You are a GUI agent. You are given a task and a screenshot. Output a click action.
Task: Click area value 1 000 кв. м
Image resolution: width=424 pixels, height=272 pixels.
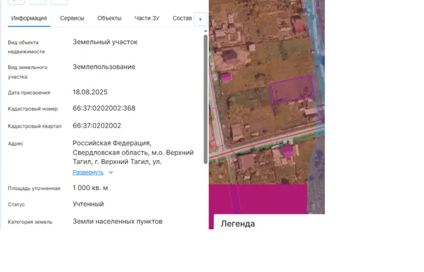(90, 188)
